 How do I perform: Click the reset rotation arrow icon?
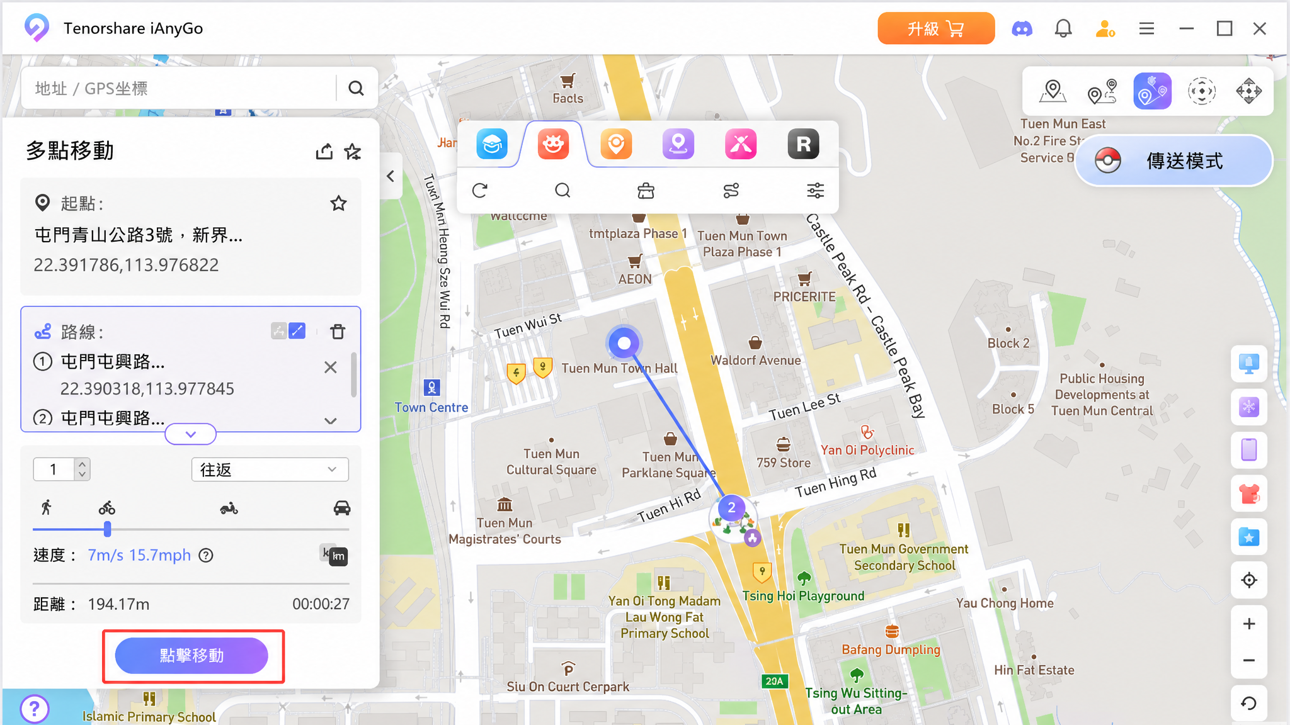tap(1249, 703)
